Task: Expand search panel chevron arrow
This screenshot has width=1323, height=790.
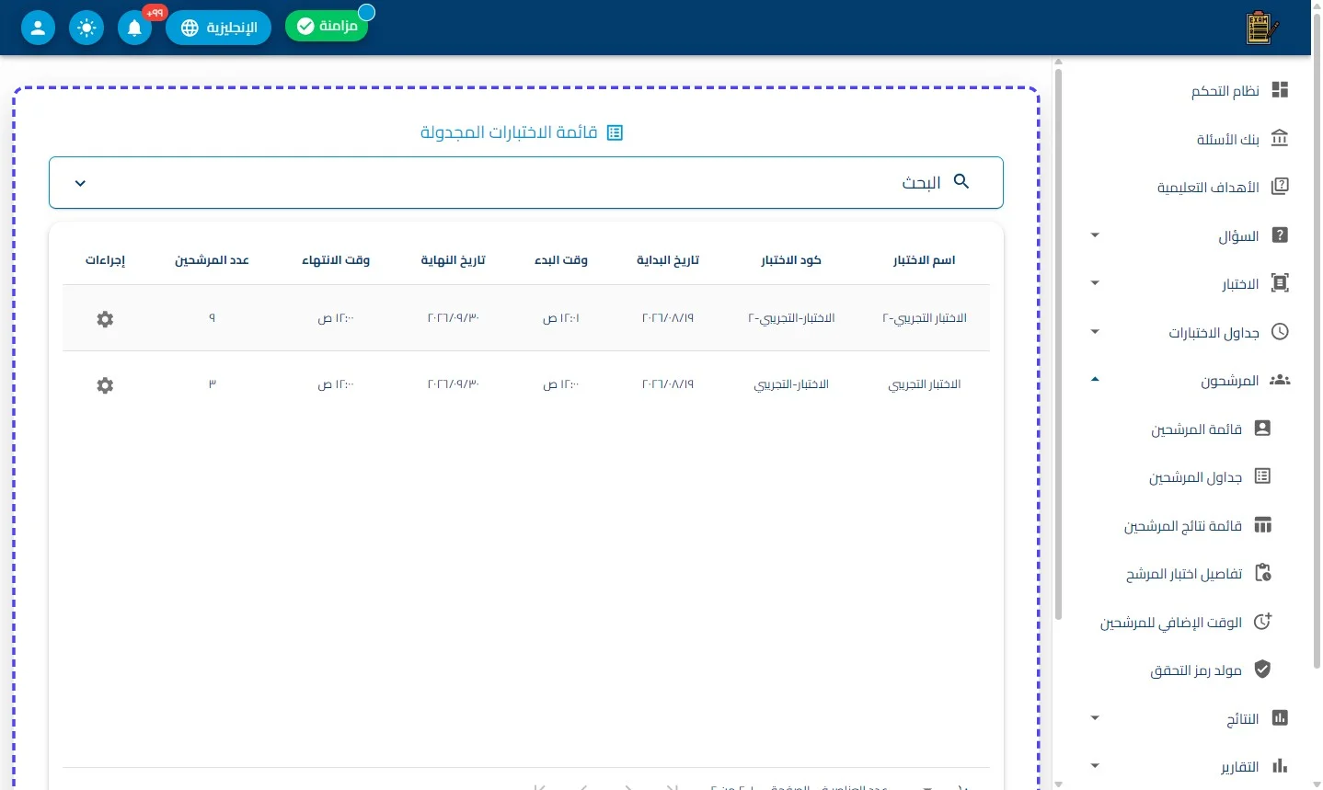Action: click(x=80, y=183)
